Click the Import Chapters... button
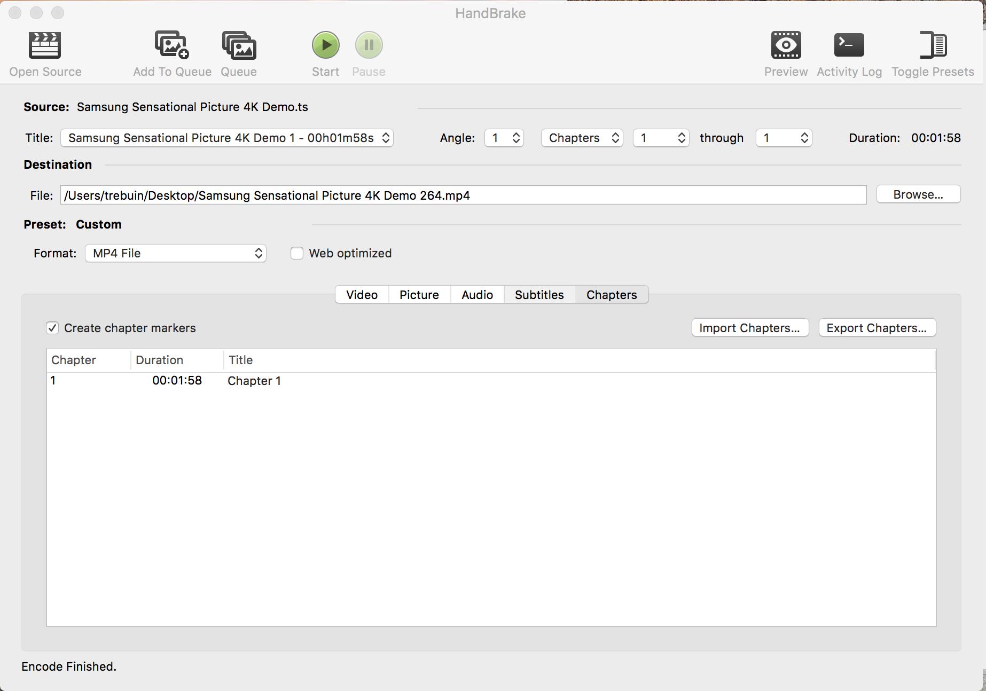 750,328
